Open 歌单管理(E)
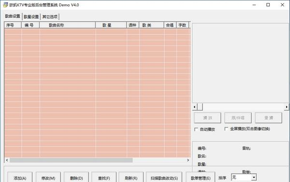The width and height of the screenshot is (290, 182). [201, 178]
